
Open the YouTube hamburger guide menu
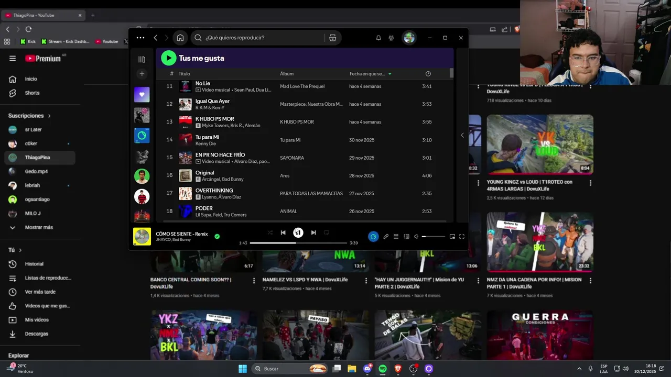13,59
